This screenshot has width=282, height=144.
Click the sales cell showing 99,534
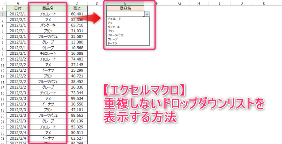pyautogui.click(x=77, y=99)
